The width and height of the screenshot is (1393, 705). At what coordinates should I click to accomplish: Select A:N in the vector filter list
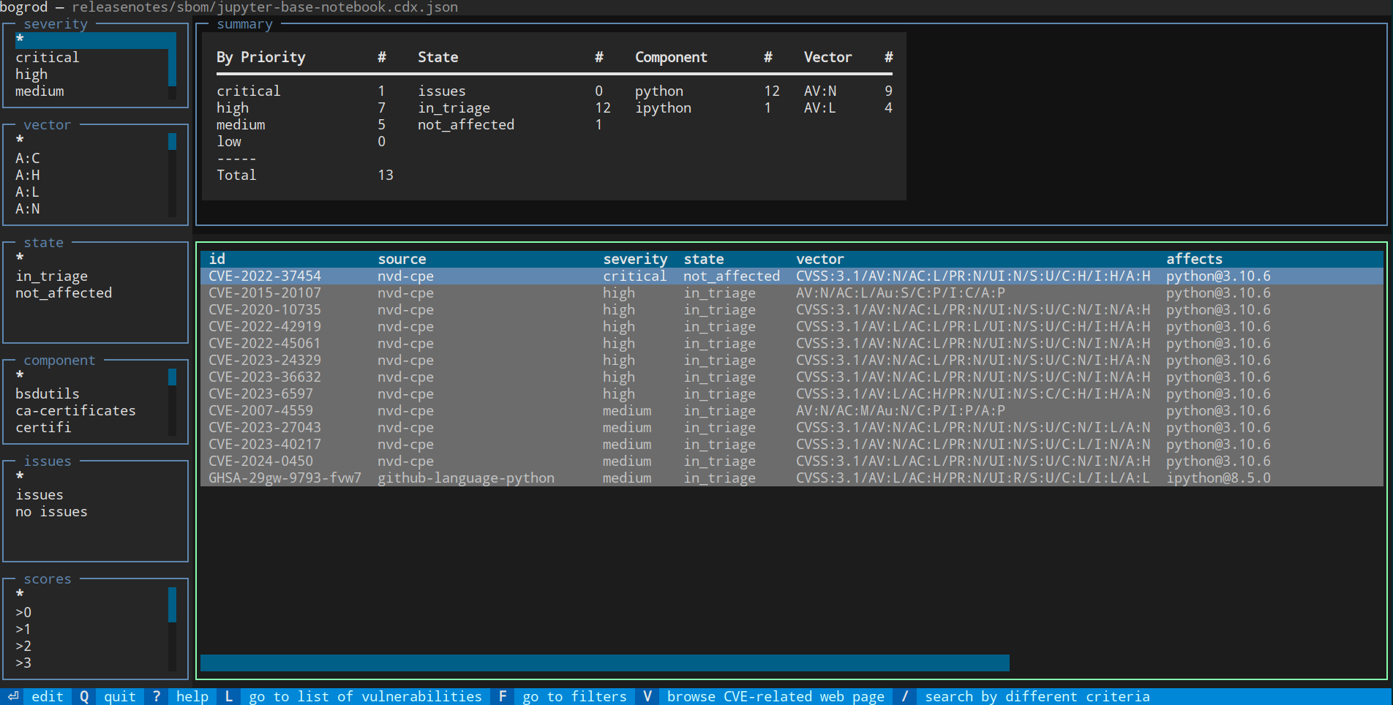(x=28, y=208)
